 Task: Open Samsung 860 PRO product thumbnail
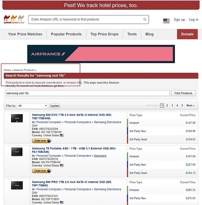tap(17, 185)
